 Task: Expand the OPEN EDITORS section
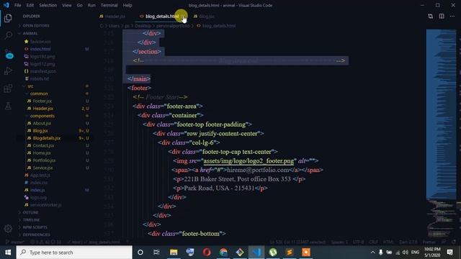point(36,26)
